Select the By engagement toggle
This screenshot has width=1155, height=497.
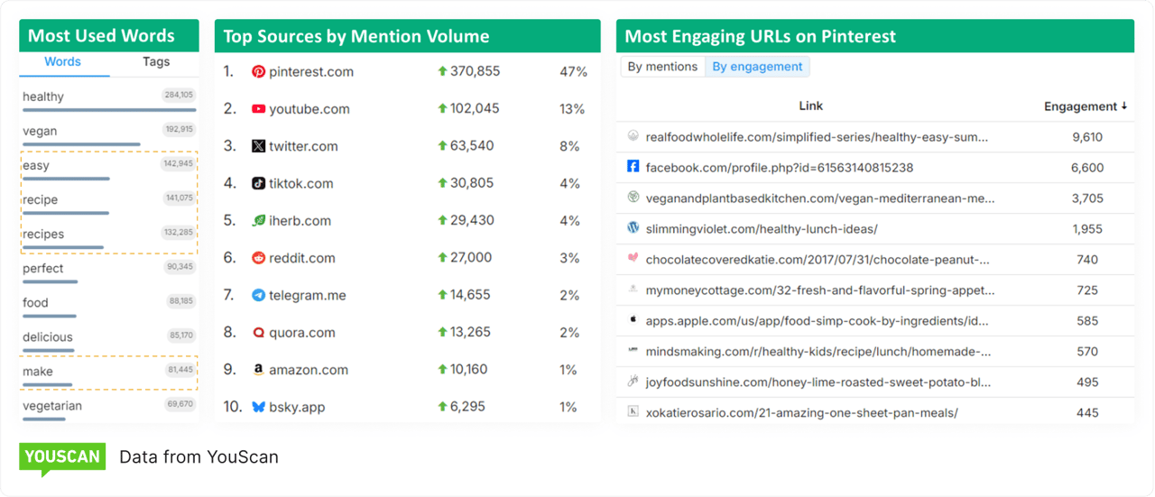[757, 67]
